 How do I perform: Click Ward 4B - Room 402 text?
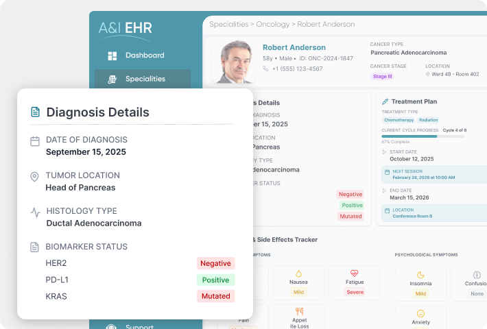pos(455,74)
